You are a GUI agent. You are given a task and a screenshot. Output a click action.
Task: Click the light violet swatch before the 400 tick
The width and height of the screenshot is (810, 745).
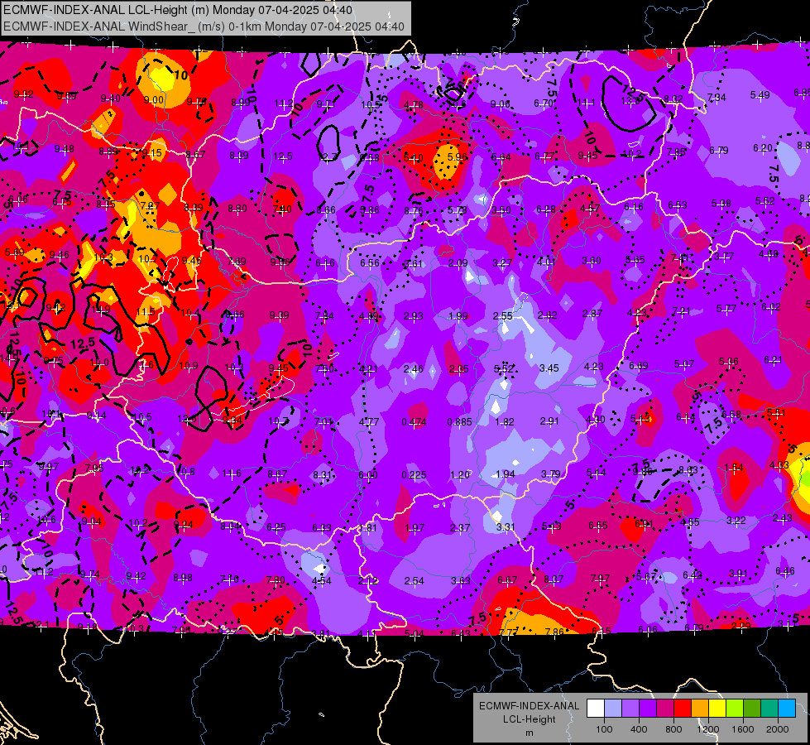(630, 709)
